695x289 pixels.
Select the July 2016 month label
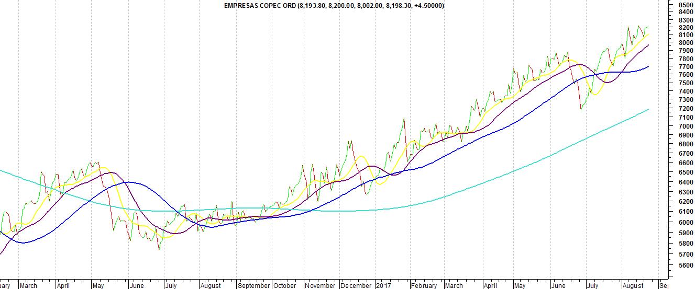[x=171, y=286]
